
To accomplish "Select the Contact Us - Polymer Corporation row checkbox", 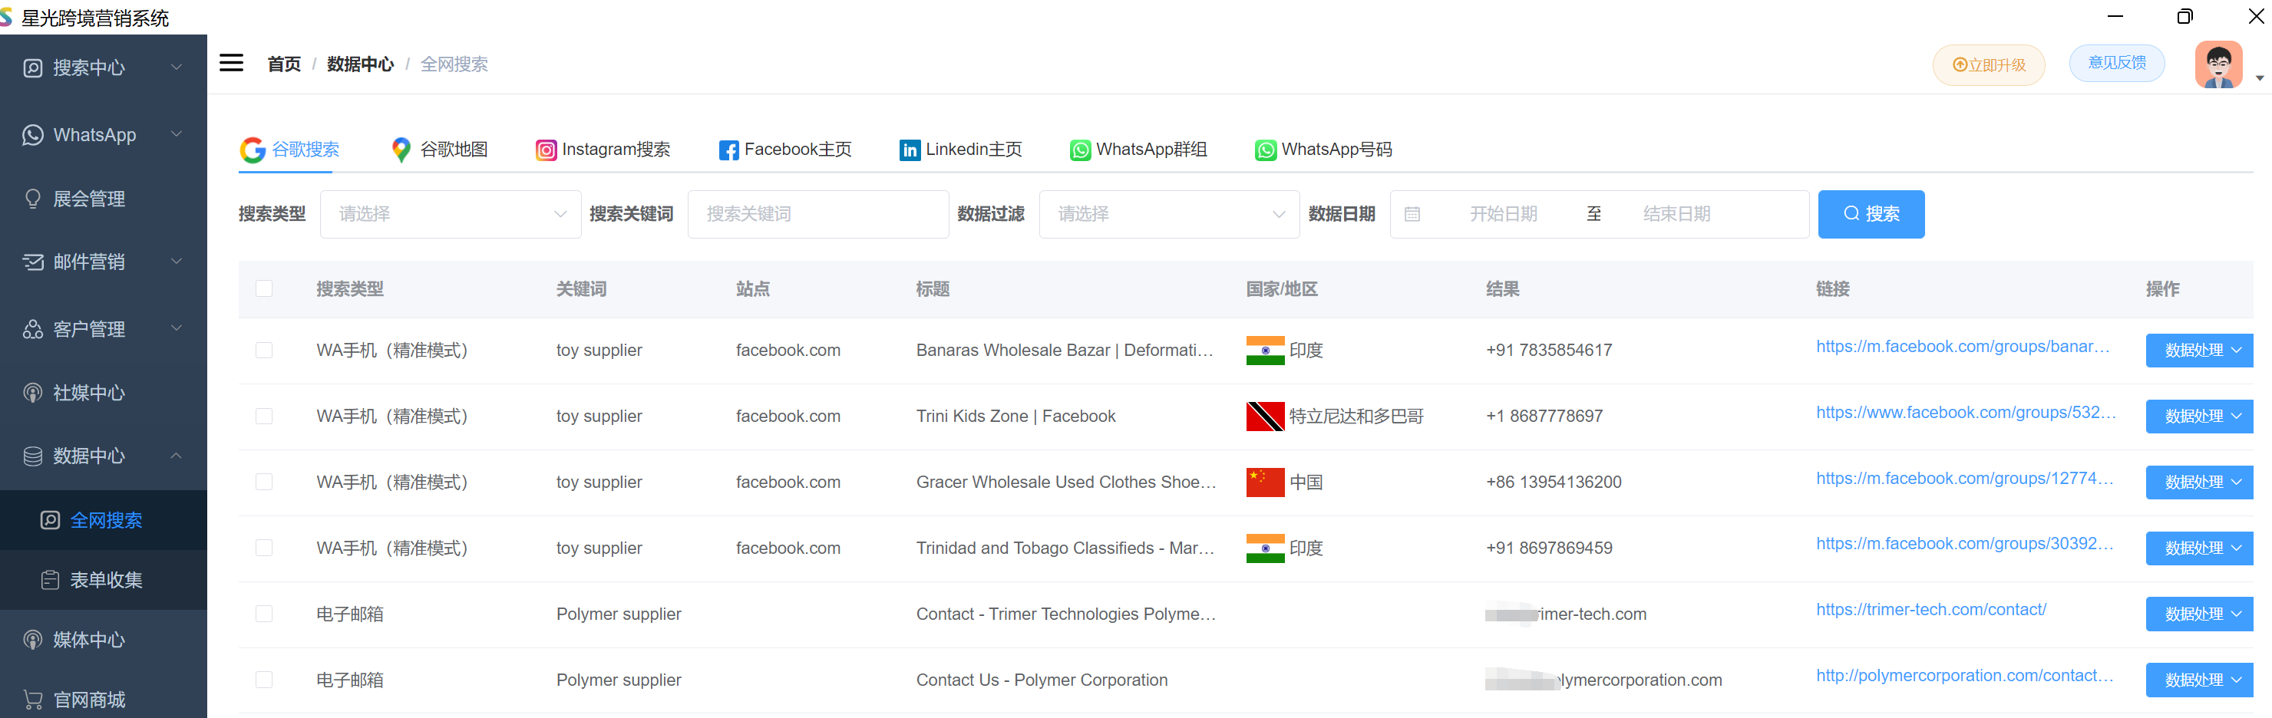I will pyautogui.click(x=264, y=679).
